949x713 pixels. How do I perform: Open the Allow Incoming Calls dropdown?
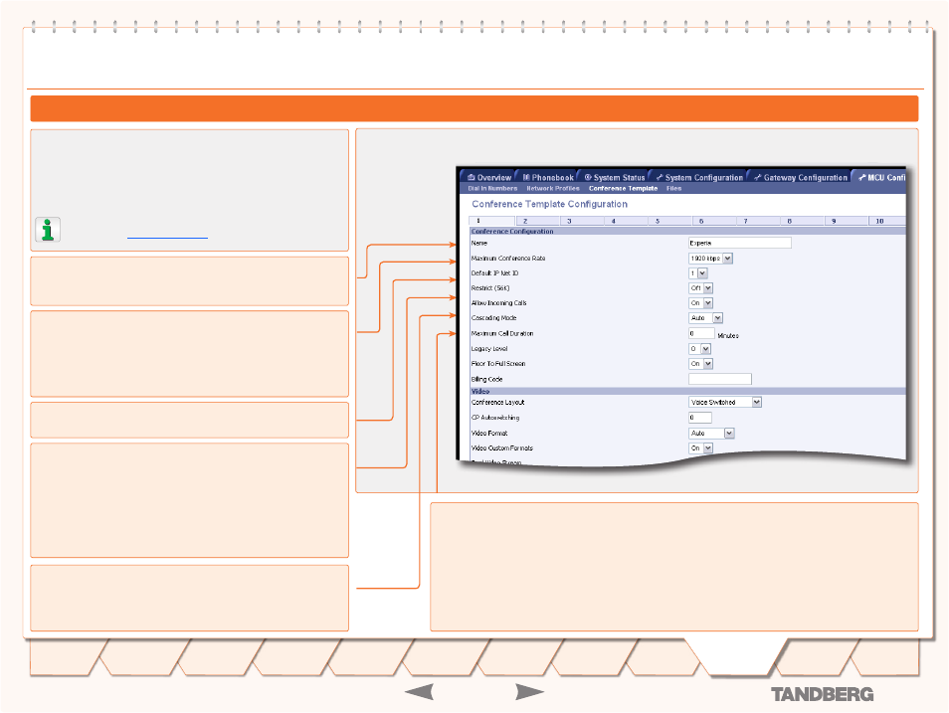[x=701, y=302]
